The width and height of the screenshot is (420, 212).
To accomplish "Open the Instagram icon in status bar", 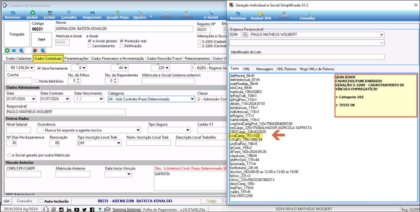I will [x=61, y=210].
